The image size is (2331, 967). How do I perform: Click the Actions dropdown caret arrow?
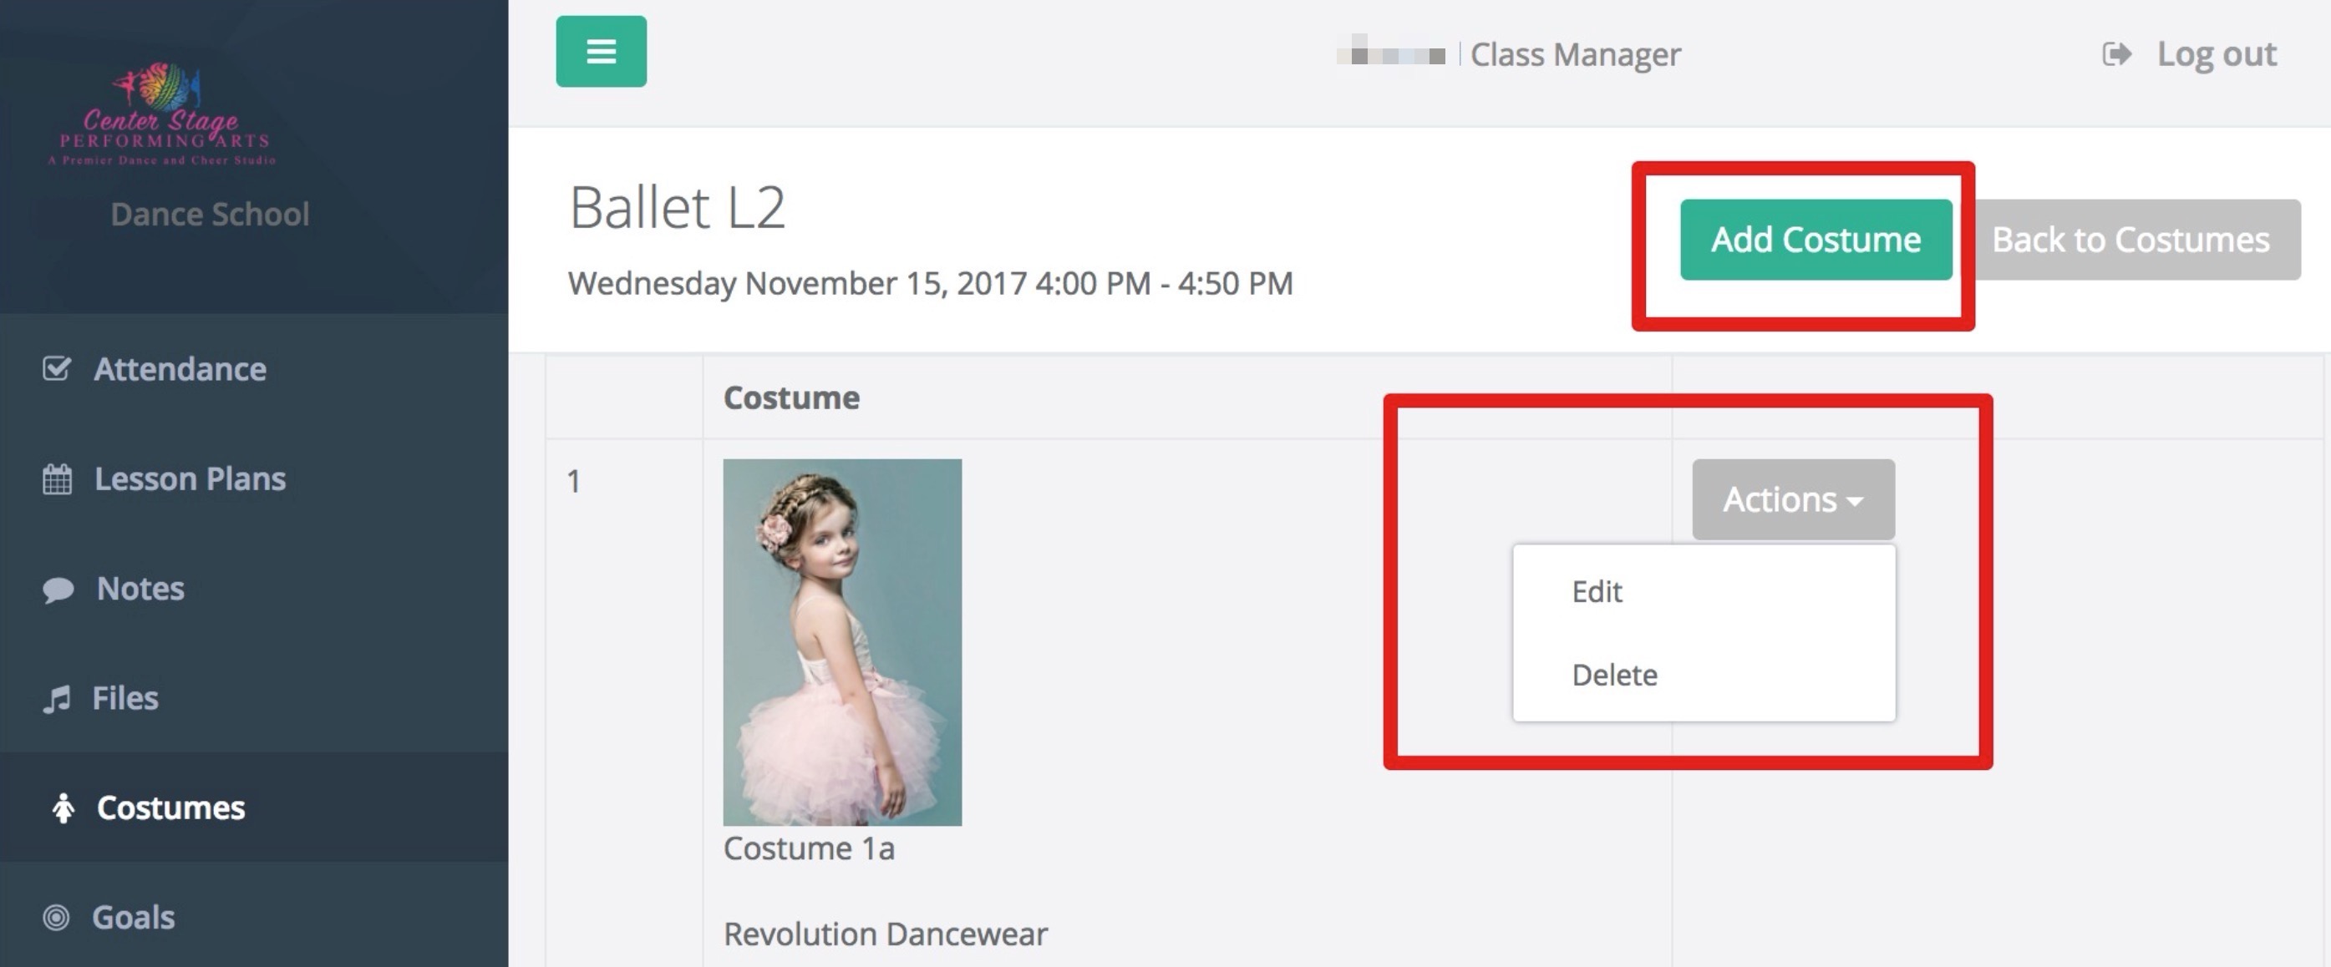[1855, 501]
